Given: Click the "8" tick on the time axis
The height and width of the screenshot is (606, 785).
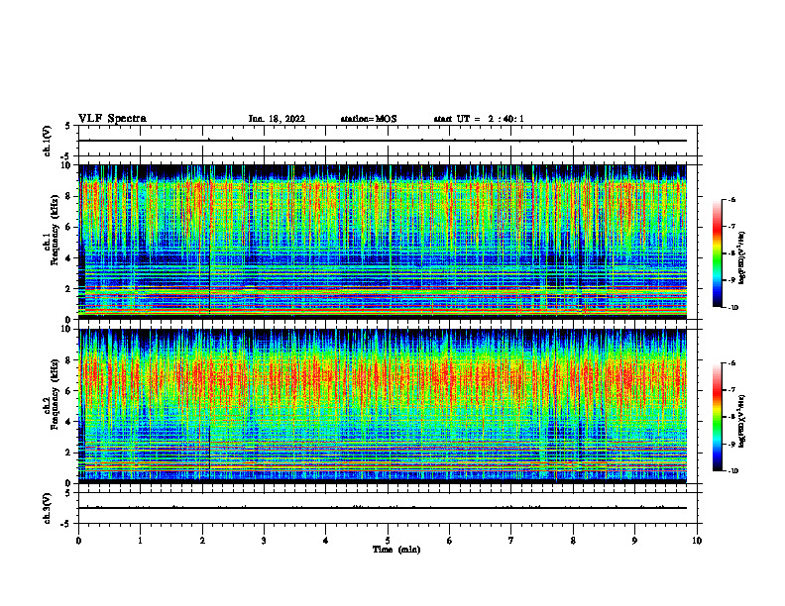Looking at the screenshot, I should tap(573, 541).
